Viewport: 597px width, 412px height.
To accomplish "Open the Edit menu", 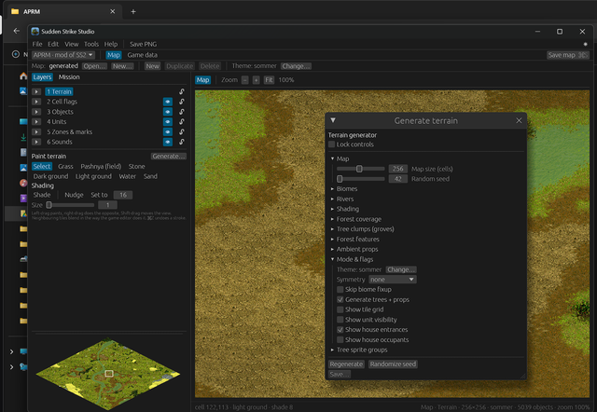I will click(53, 44).
